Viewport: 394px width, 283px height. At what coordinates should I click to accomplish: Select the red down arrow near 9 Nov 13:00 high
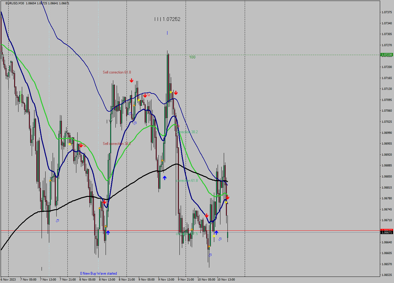[x=176, y=92]
